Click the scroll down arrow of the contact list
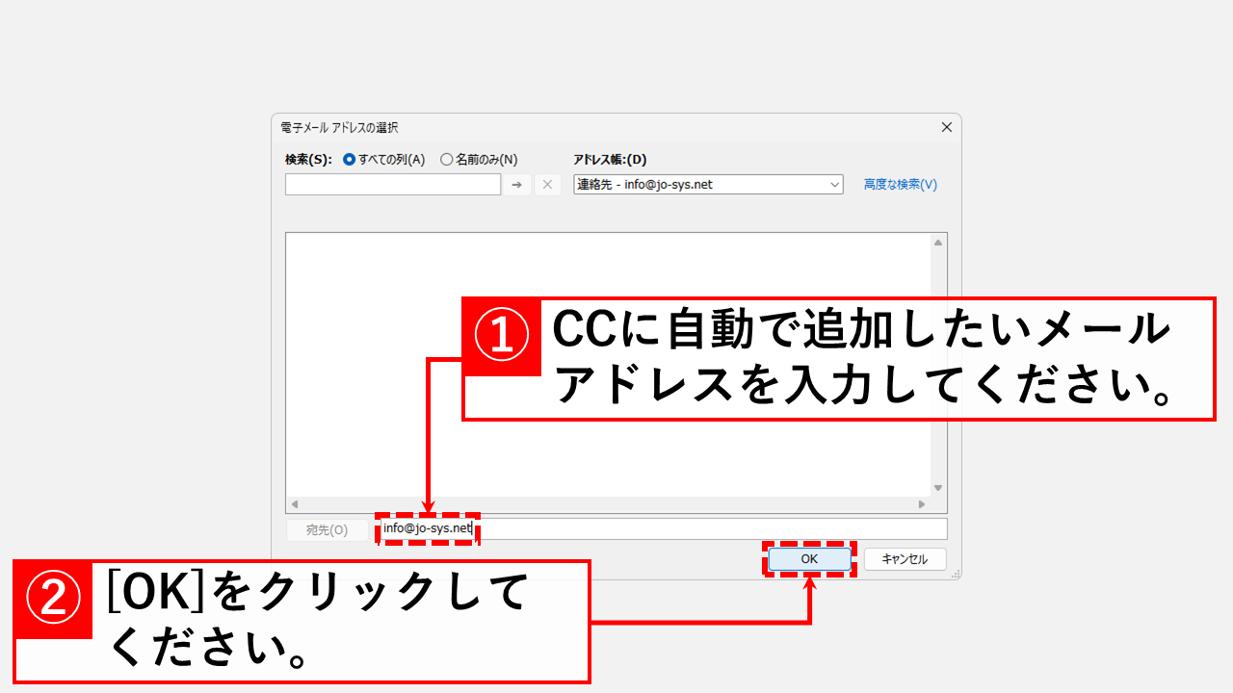1233x693 pixels. [x=935, y=488]
